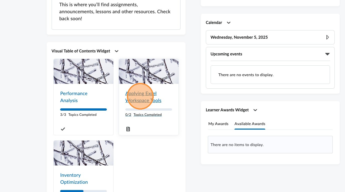
Task: Click the Inventory Optimization card thumbnail image
Action: (83, 153)
